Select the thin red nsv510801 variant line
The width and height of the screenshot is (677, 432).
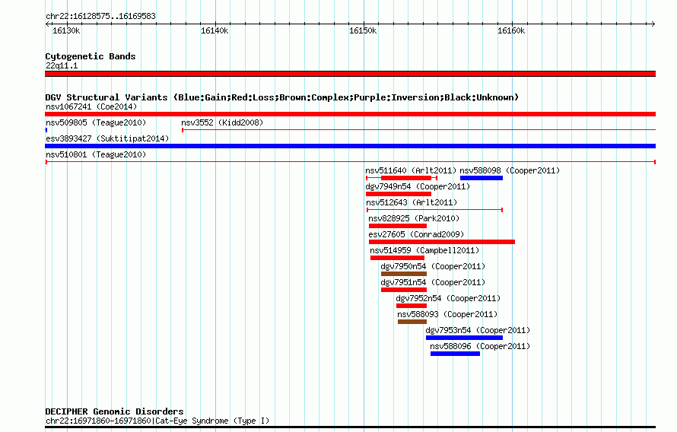coord(351,162)
